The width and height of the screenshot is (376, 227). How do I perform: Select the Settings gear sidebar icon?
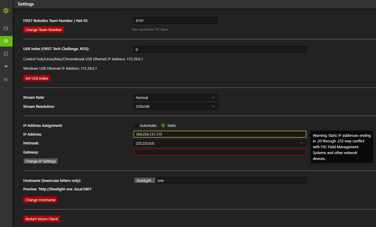point(6,41)
